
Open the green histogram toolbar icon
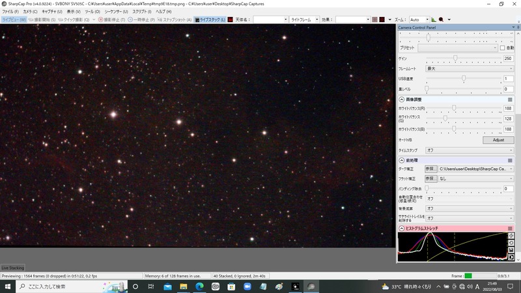[434, 20]
